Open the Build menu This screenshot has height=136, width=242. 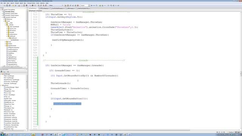[x=21, y=3]
